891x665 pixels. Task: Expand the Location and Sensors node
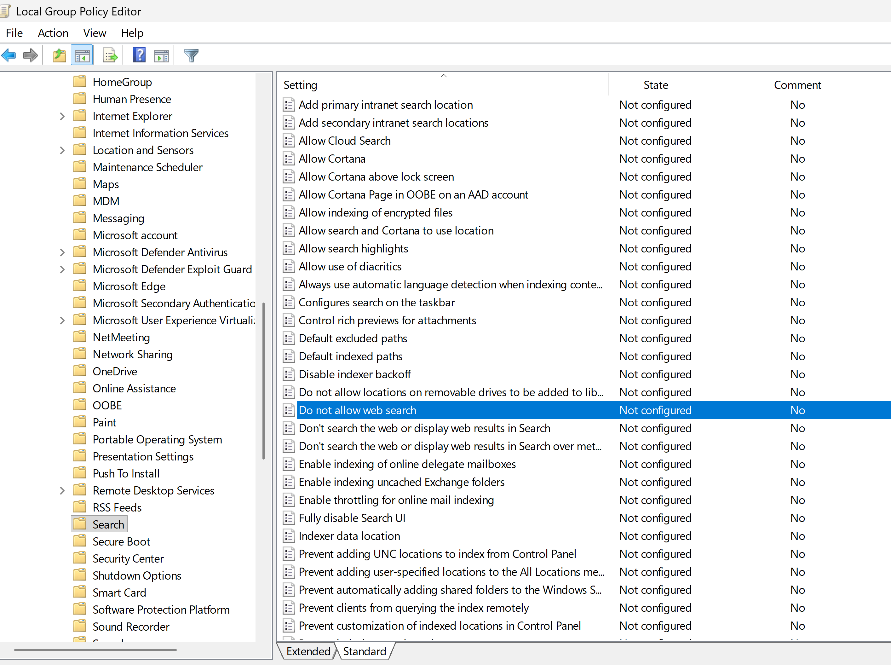62,150
